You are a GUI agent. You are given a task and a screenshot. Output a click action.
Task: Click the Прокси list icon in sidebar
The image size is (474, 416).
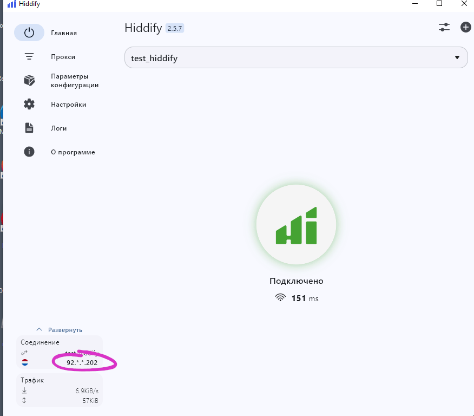29,57
